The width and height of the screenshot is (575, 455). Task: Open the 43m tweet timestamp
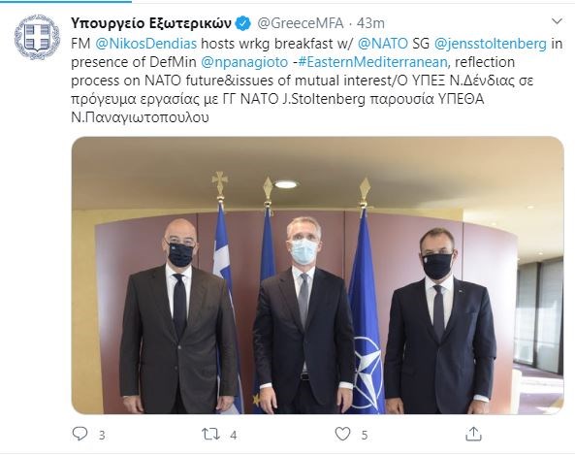point(370,23)
